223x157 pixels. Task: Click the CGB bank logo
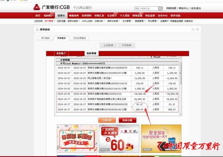pyautogui.click(x=52, y=7)
